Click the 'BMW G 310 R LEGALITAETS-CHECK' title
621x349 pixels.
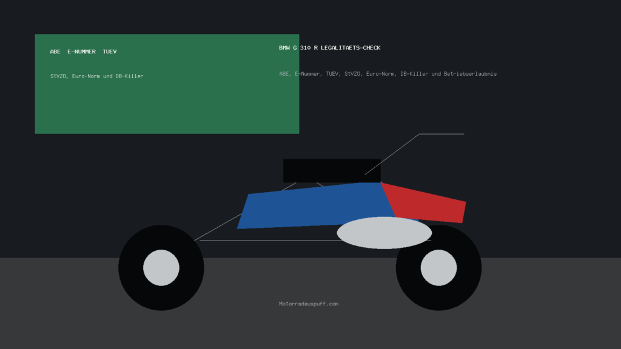[329, 47]
